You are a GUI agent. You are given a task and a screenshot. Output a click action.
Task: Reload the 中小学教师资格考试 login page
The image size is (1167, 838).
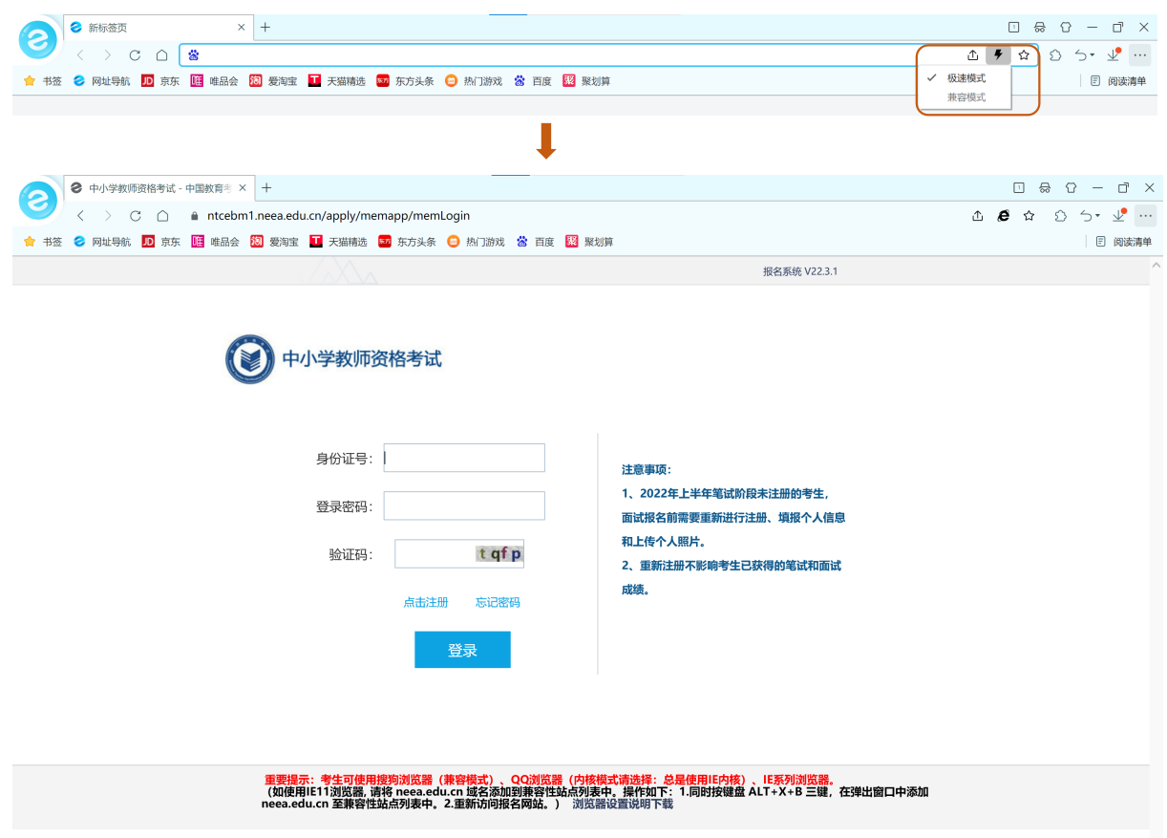click(135, 216)
